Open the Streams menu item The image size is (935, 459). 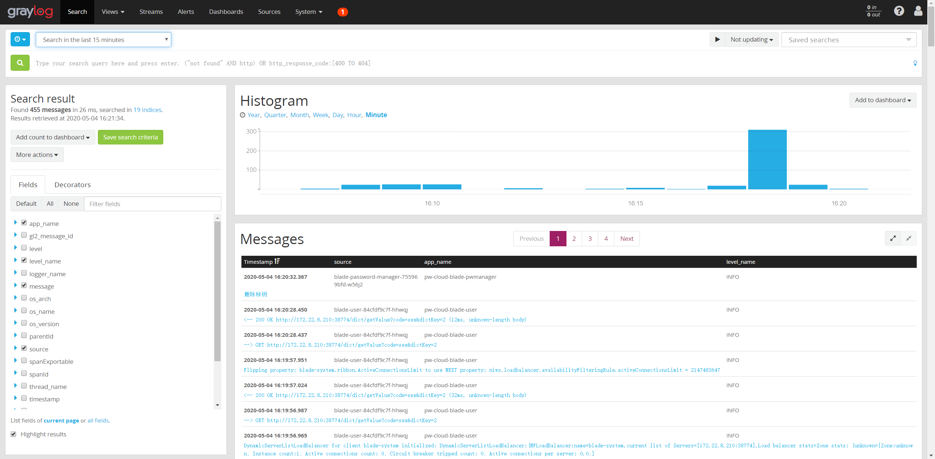tap(151, 12)
